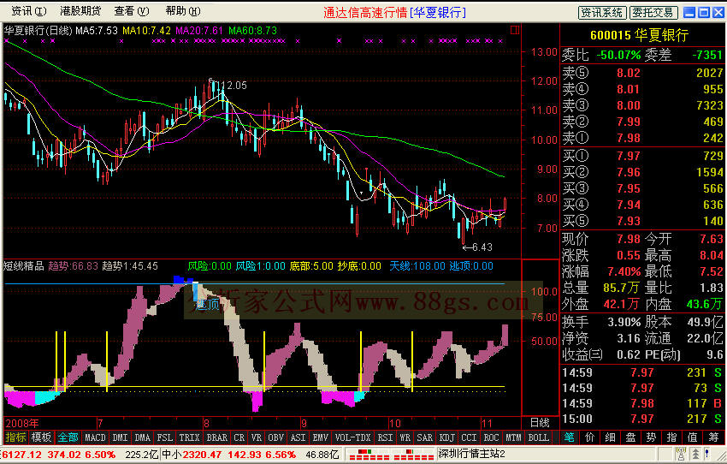727x464 pixels.
Task: Switch to the DMI indicator
Action: point(120,437)
